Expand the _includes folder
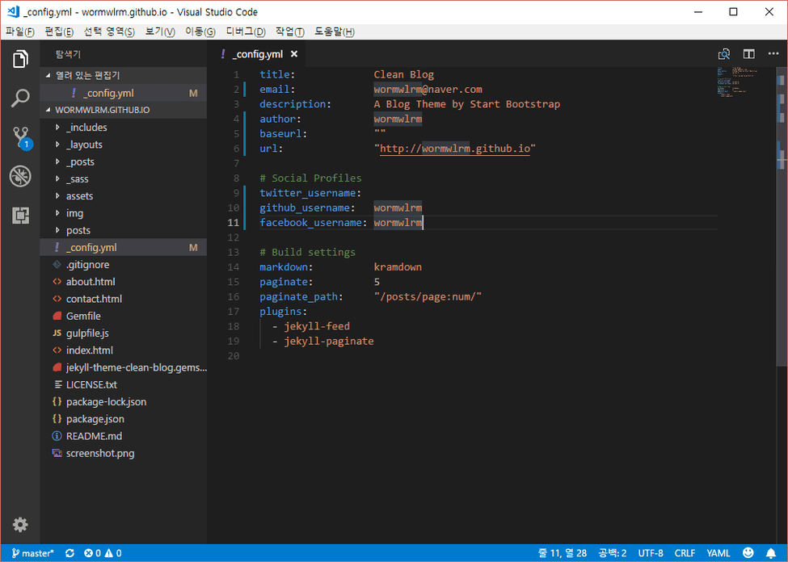 click(x=86, y=128)
